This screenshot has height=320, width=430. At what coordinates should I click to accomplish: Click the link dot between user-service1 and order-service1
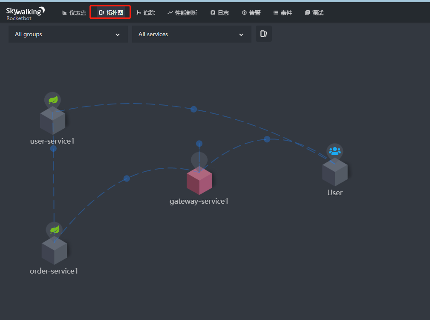(x=53, y=149)
